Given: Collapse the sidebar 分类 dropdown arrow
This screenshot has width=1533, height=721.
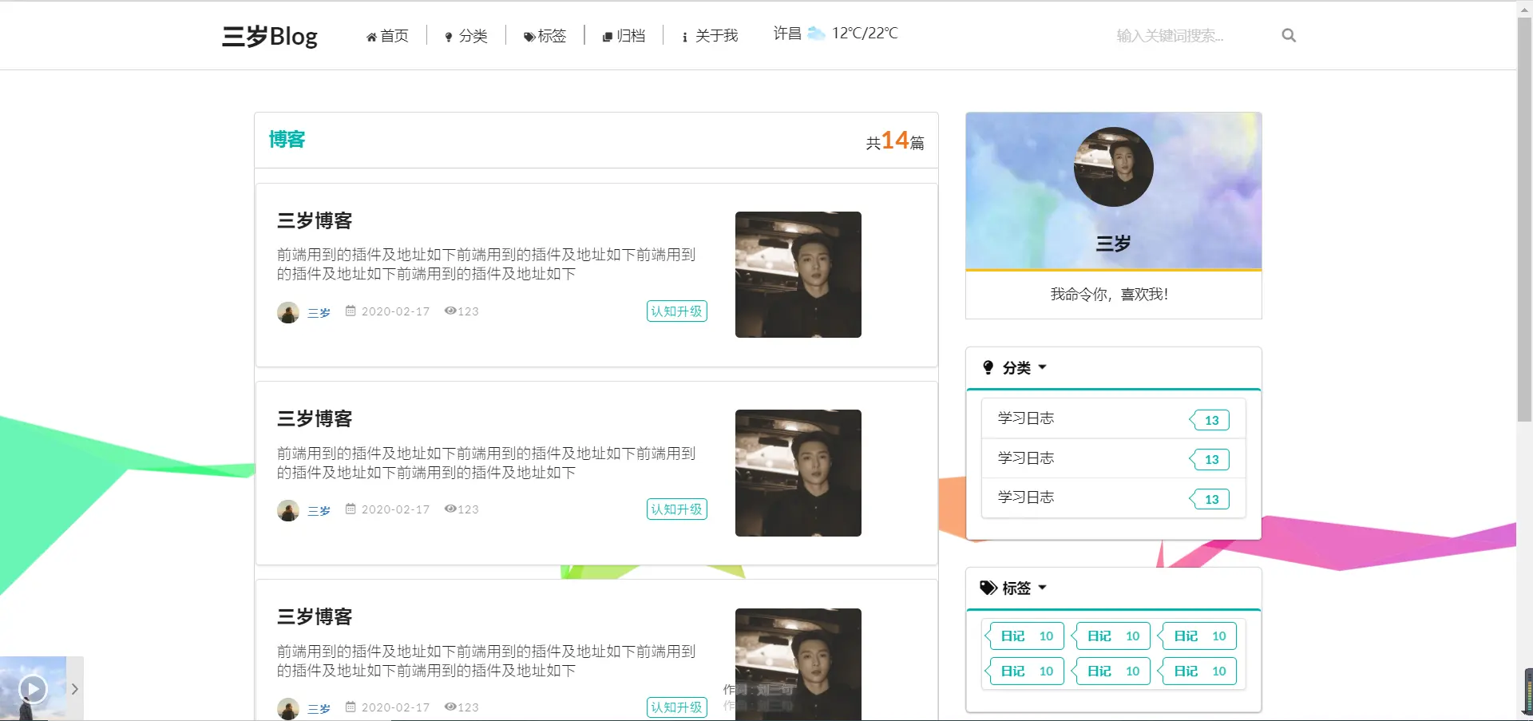Looking at the screenshot, I should pyautogui.click(x=1042, y=367).
